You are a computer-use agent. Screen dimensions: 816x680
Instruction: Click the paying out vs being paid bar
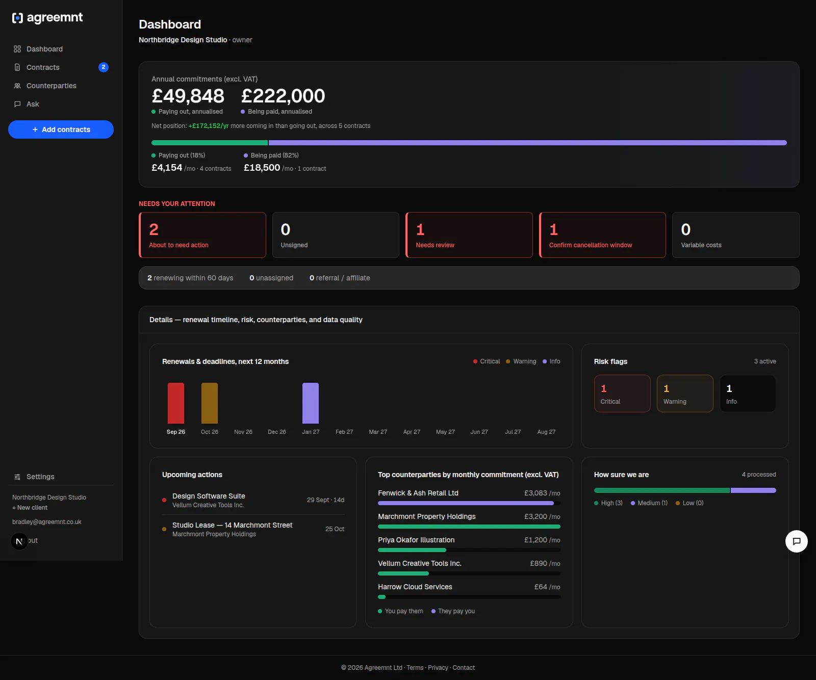[x=469, y=143]
